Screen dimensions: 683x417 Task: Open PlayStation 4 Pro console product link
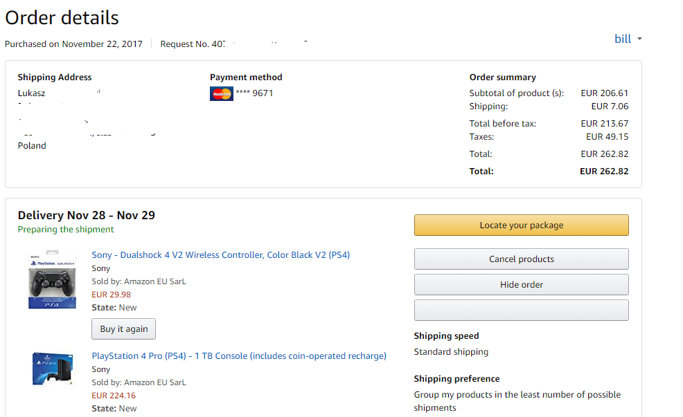point(239,355)
